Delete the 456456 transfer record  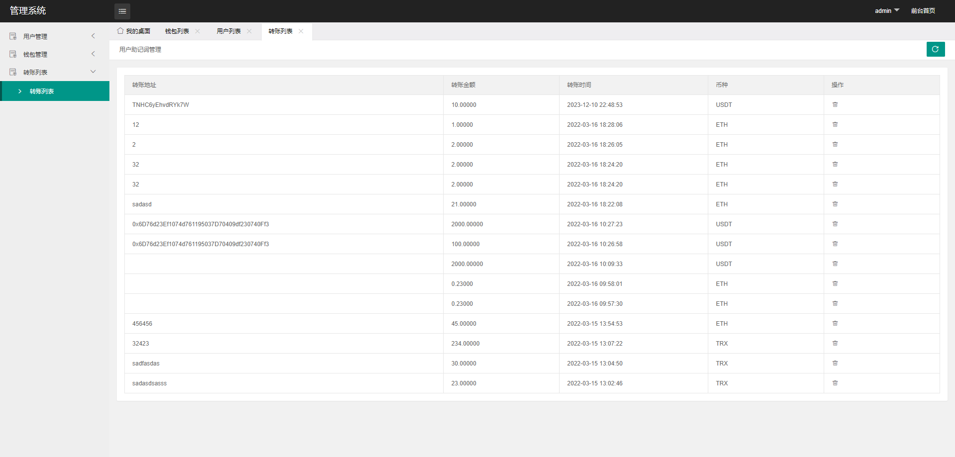(835, 323)
